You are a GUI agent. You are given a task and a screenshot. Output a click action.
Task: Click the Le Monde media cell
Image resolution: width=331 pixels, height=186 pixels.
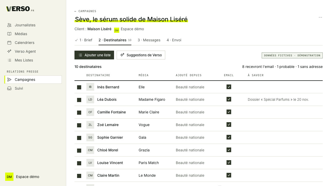[x=147, y=175]
